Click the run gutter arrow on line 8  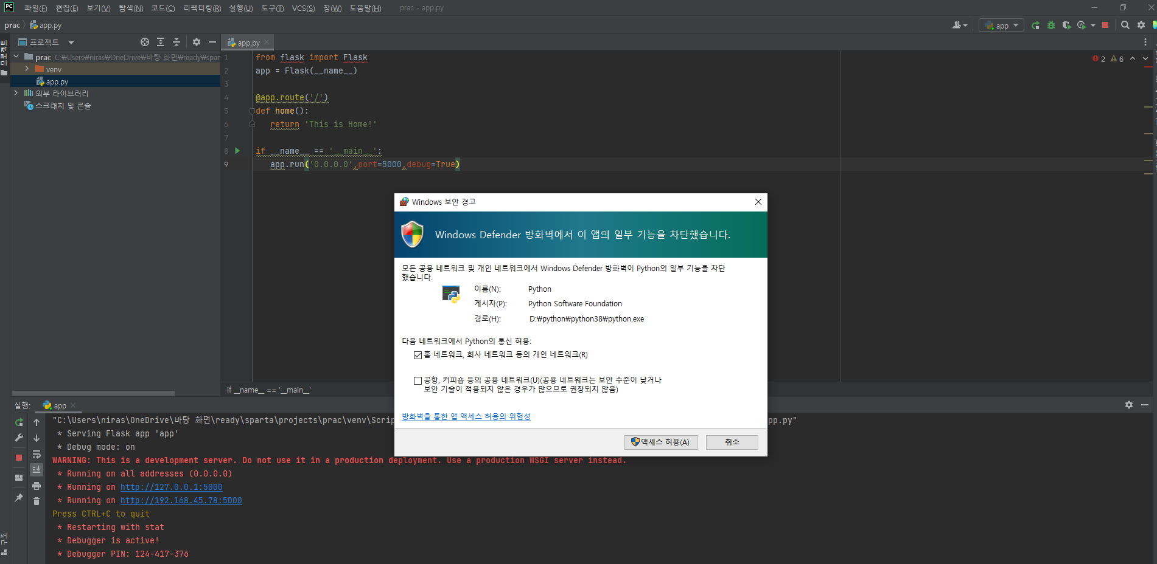(237, 151)
